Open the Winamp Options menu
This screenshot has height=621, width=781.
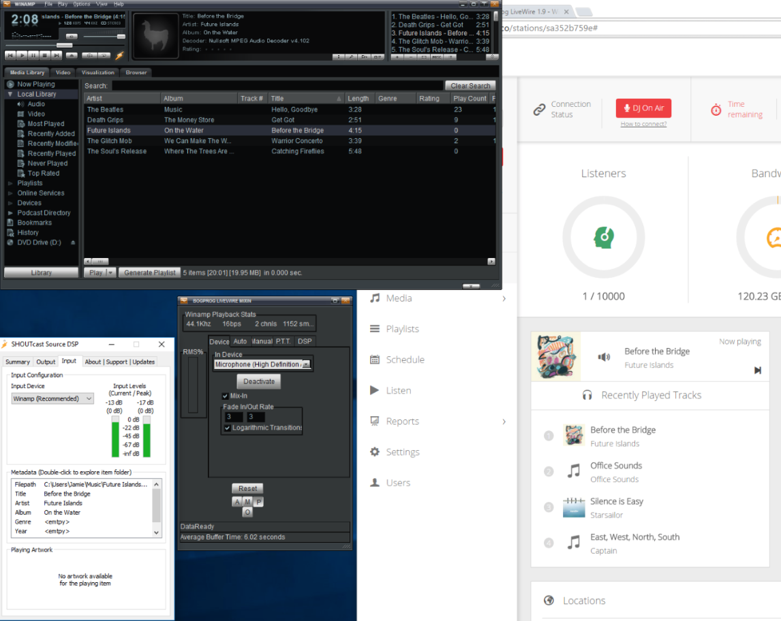tap(82, 4)
